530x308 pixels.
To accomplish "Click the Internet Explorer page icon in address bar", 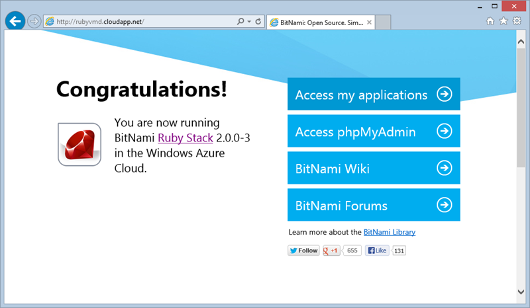I will tap(50, 22).
